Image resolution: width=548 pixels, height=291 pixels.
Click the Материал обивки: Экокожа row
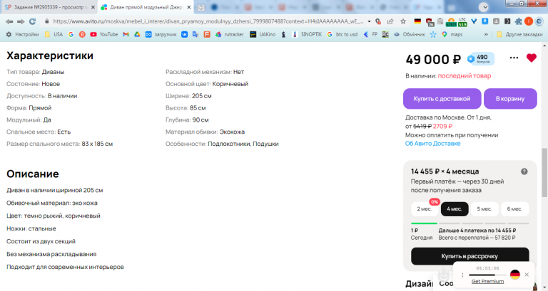pyautogui.click(x=205, y=132)
